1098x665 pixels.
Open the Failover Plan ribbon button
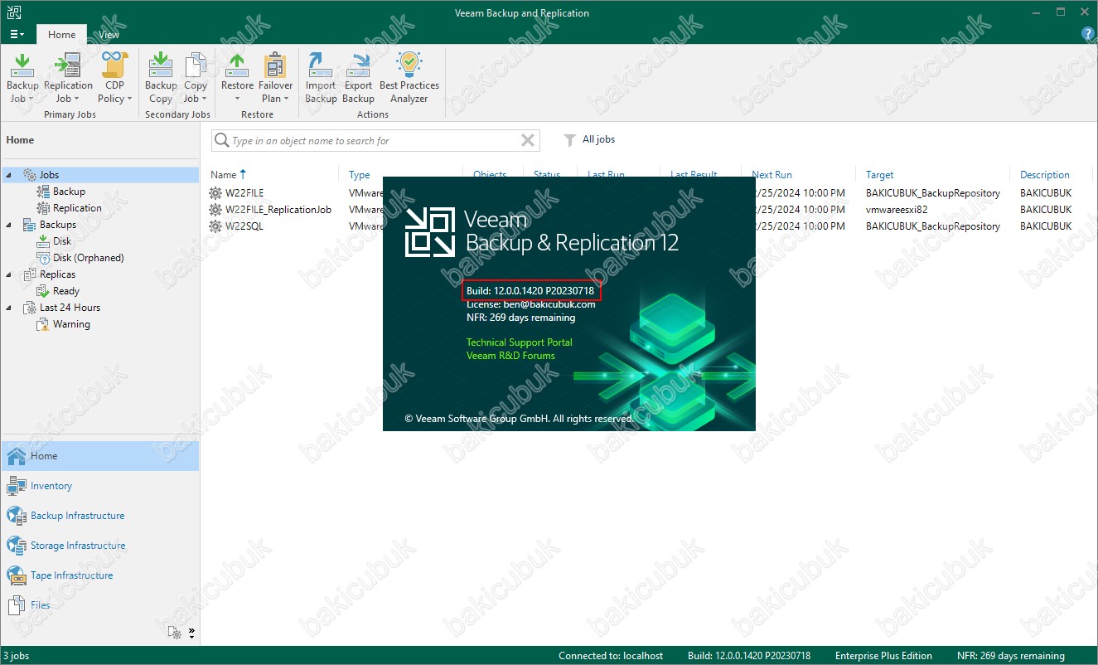point(275,78)
